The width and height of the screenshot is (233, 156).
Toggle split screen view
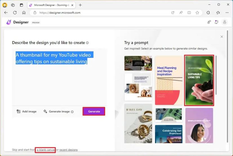tap(189, 13)
